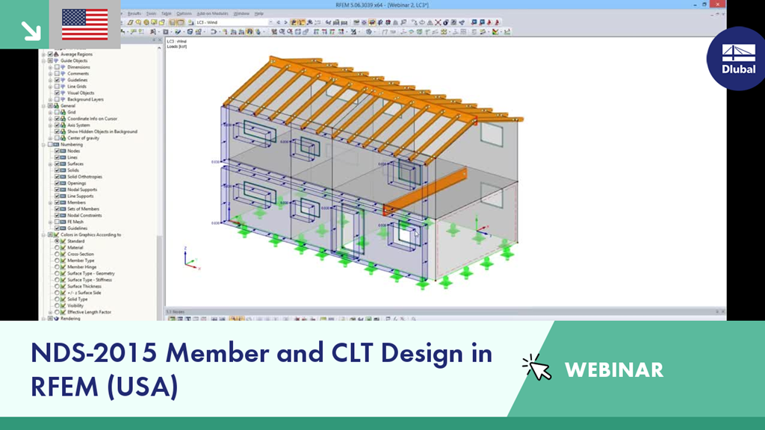Image resolution: width=765 pixels, height=430 pixels.
Task: Collapse the Guide Objects tree node
Action: coord(44,60)
